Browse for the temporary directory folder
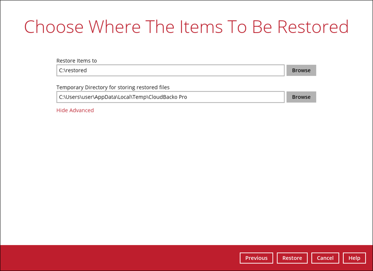This screenshot has width=373, height=271. (x=301, y=97)
